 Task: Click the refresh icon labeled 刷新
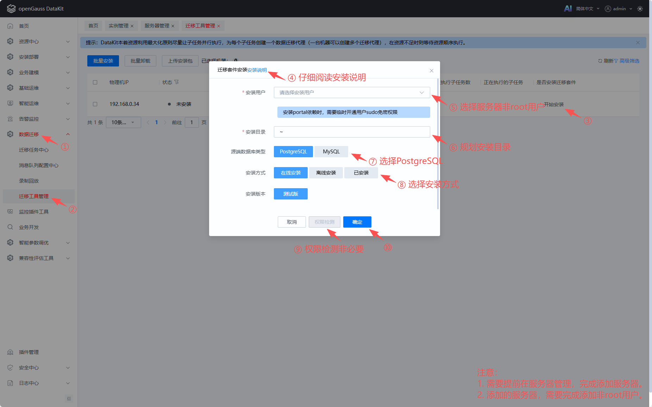(x=600, y=61)
